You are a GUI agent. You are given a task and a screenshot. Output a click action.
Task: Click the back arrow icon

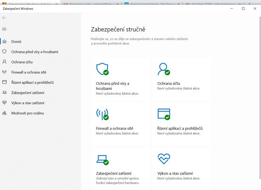point(4,18)
